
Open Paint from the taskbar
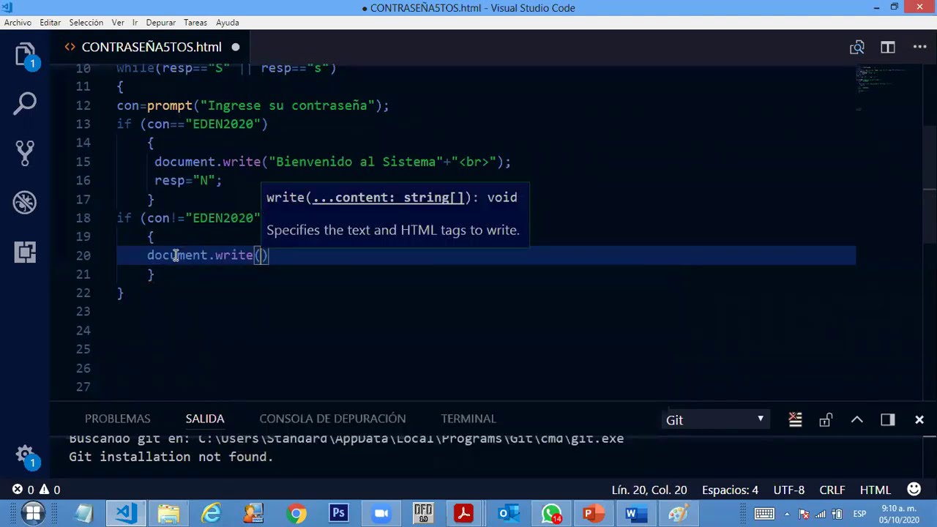(677, 513)
